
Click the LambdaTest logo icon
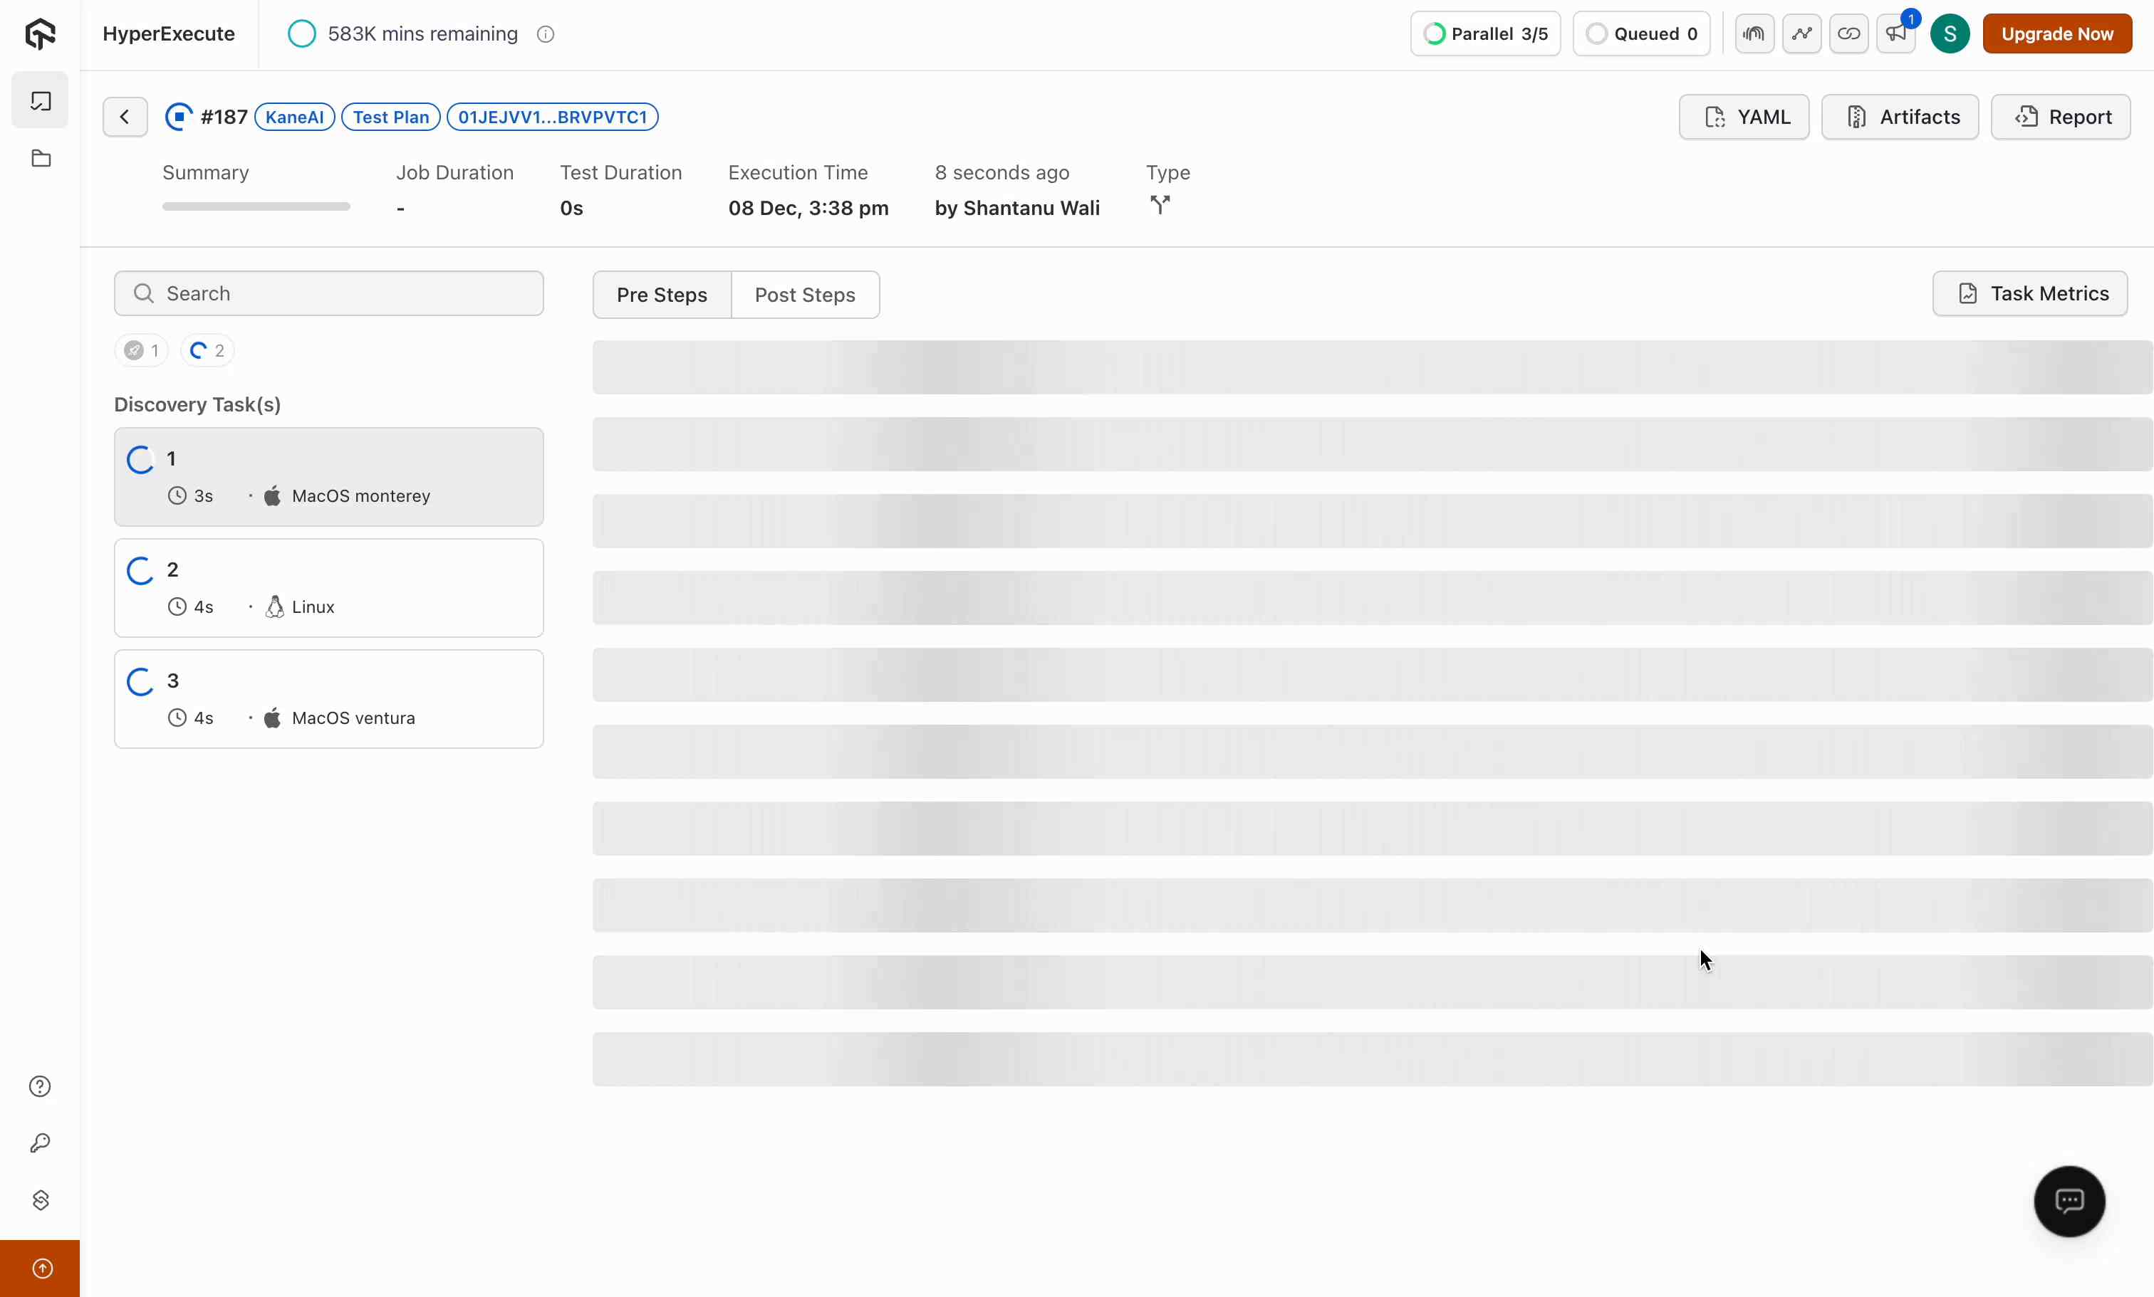tap(40, 34)
